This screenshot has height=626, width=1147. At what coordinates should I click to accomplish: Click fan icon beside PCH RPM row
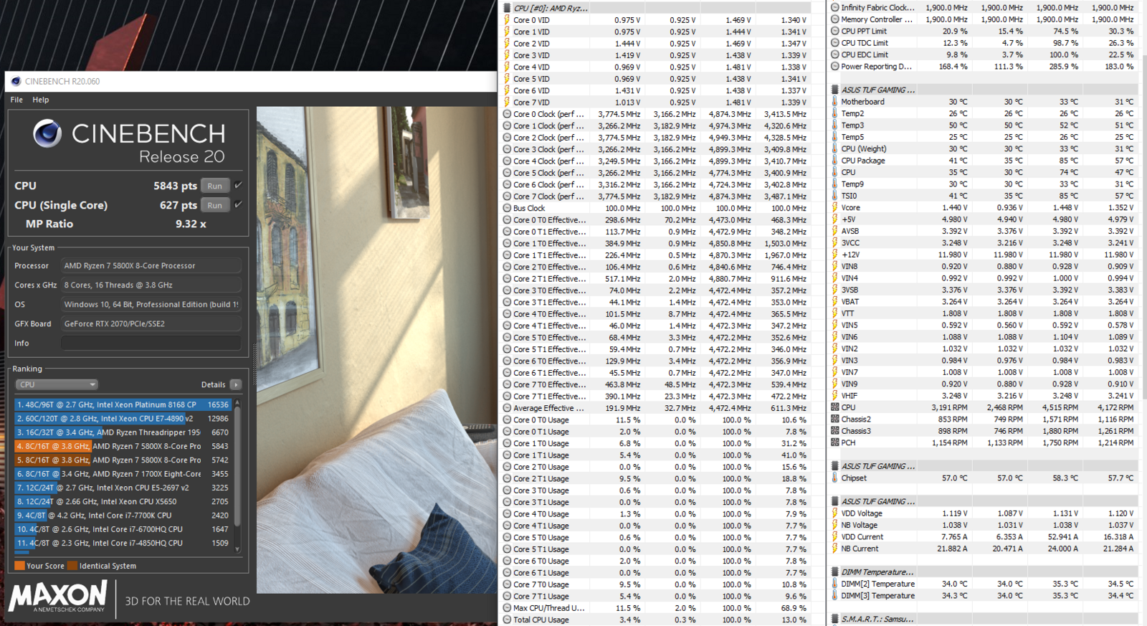[x=835, y=442]
